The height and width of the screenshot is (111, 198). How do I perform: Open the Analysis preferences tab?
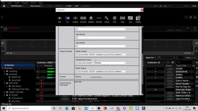[x=75, y=19]
